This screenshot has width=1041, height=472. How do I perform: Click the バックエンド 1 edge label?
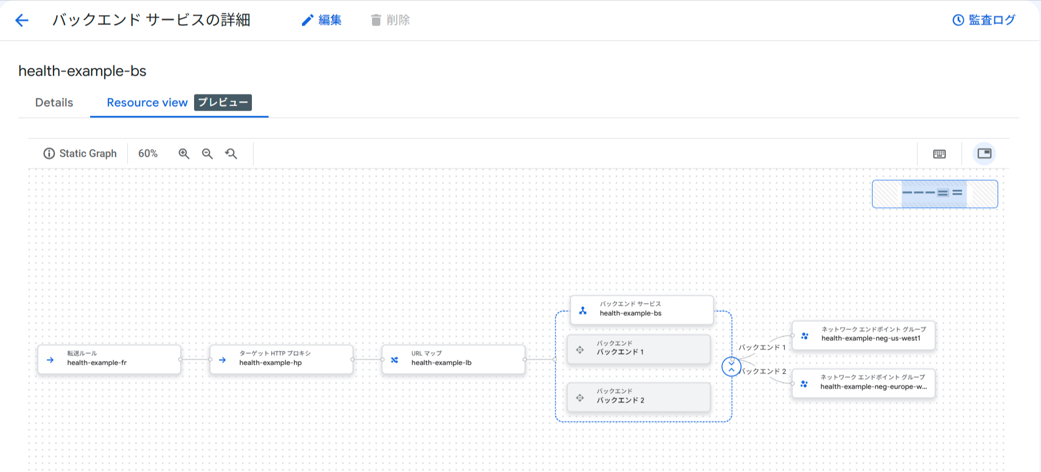pos(762,347)
